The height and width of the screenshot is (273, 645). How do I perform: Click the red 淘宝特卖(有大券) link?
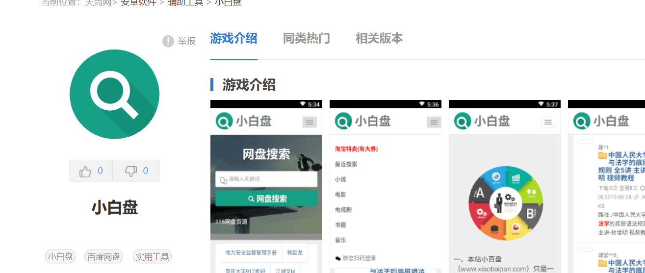tap(356, 149)
